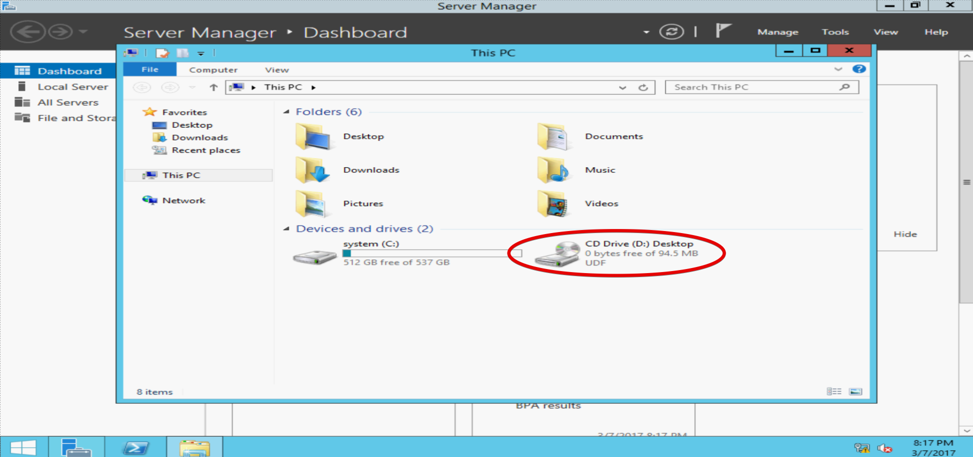Open the Tools menu in Server Manager

835,32
